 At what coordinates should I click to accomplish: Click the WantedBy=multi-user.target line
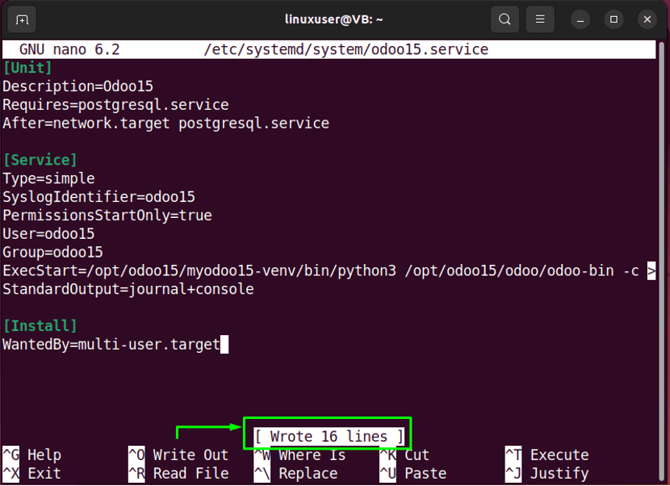pyautogui.click(x=111, y=345)
